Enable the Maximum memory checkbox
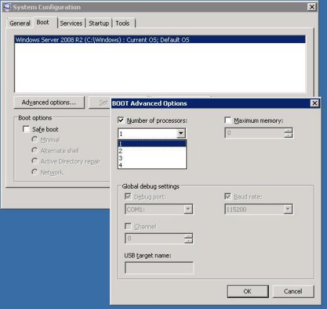Image resolution: width=327 pixels, height=309 pixels. tap(228, 120)
